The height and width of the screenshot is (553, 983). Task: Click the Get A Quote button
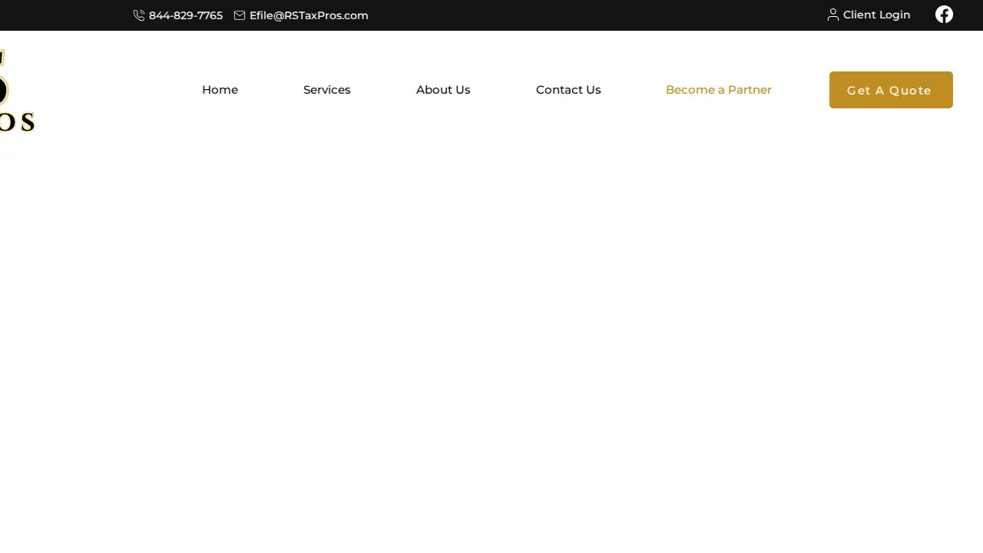coord(891,90)
